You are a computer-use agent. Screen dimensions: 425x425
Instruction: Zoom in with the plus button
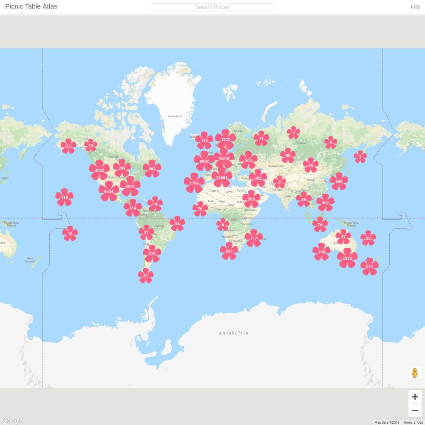[x=415, y=397]
